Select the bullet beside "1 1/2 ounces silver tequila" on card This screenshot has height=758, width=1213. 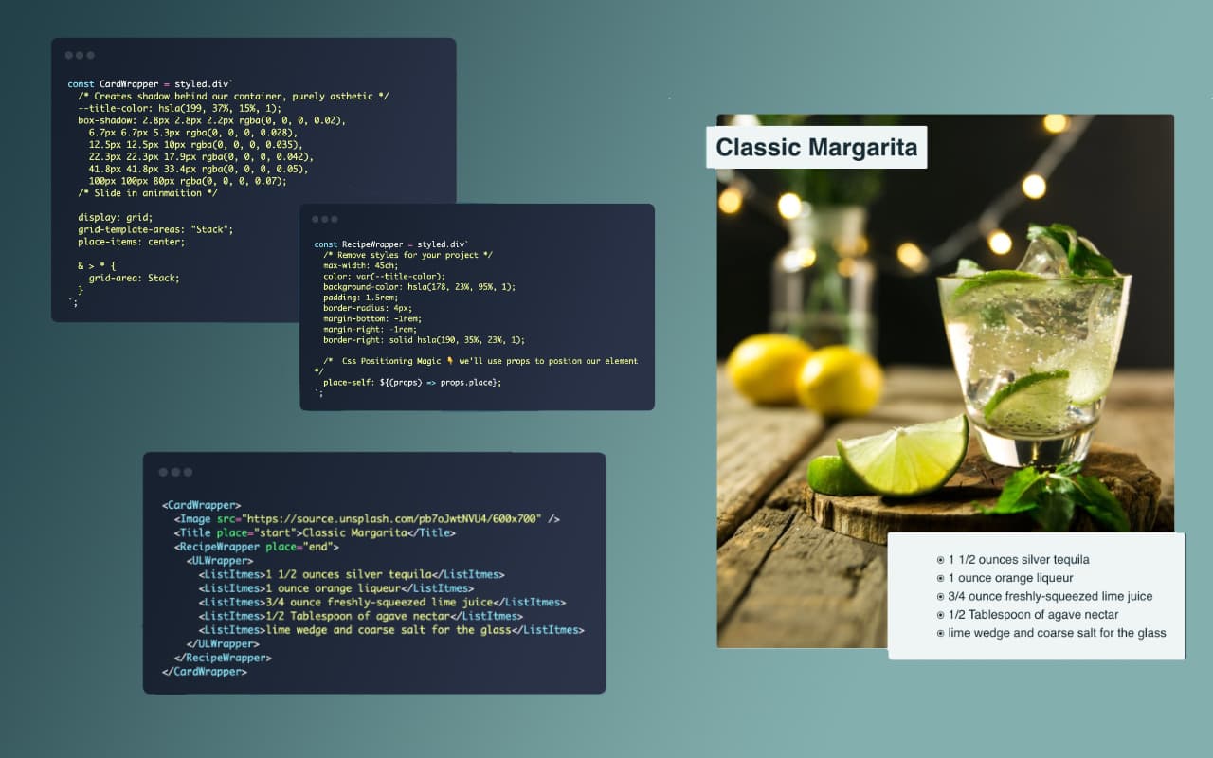click(940, 560)
